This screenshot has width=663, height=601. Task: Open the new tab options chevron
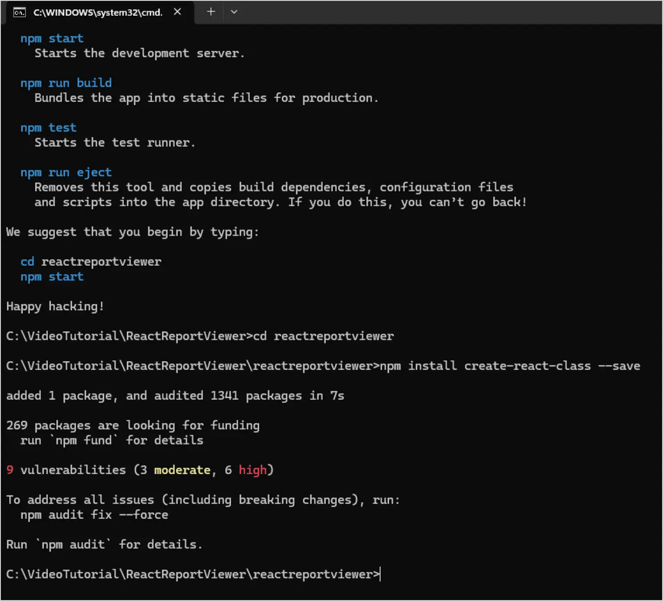point(234,12)
